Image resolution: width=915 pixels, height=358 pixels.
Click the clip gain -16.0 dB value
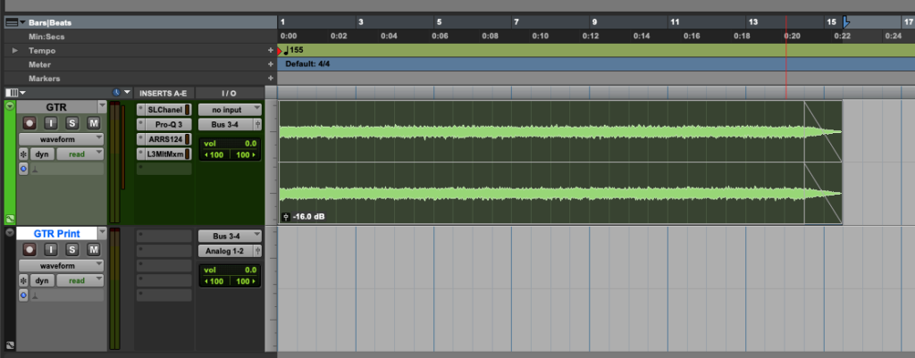coord(308,217)
